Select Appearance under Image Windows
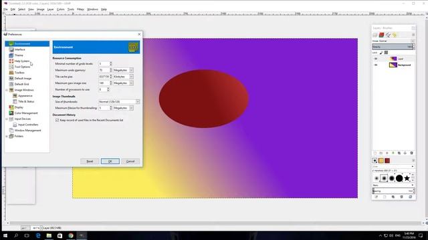 [25, 96]
